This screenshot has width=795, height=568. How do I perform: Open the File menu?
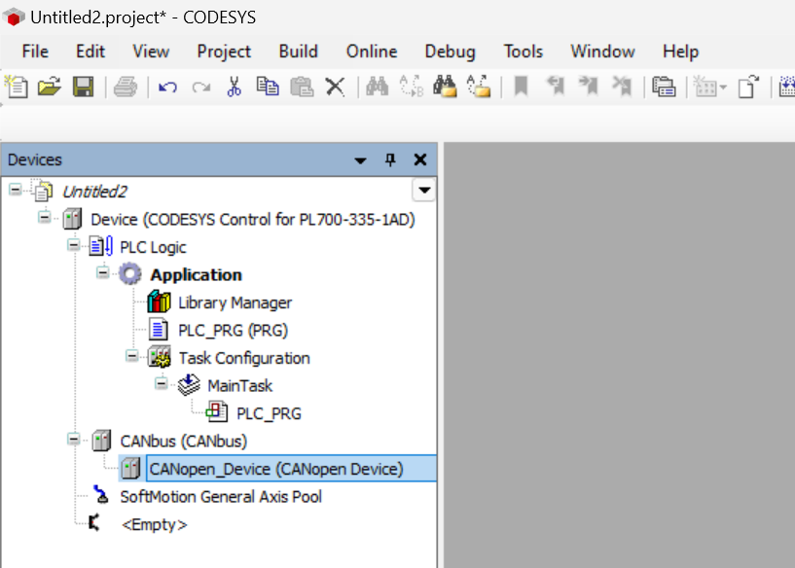click(35, 52)
